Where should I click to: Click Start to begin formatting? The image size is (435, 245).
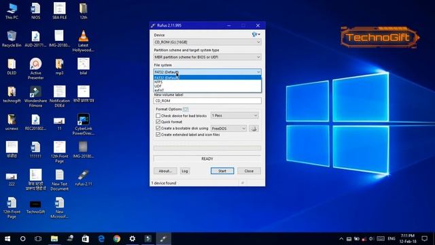222,171
